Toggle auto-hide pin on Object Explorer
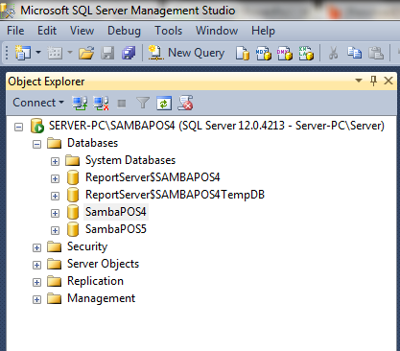The image size is (400, 351). click(373, 81)
